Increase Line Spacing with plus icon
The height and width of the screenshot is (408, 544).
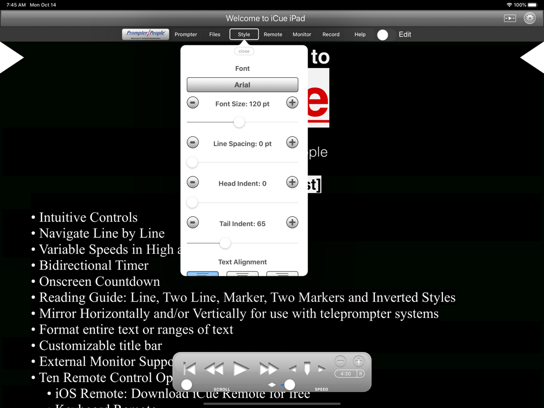point(292,142)
